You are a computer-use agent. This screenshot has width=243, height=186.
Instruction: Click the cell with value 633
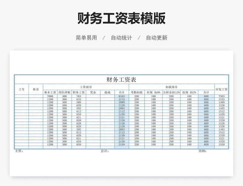[x=79, y=99]
